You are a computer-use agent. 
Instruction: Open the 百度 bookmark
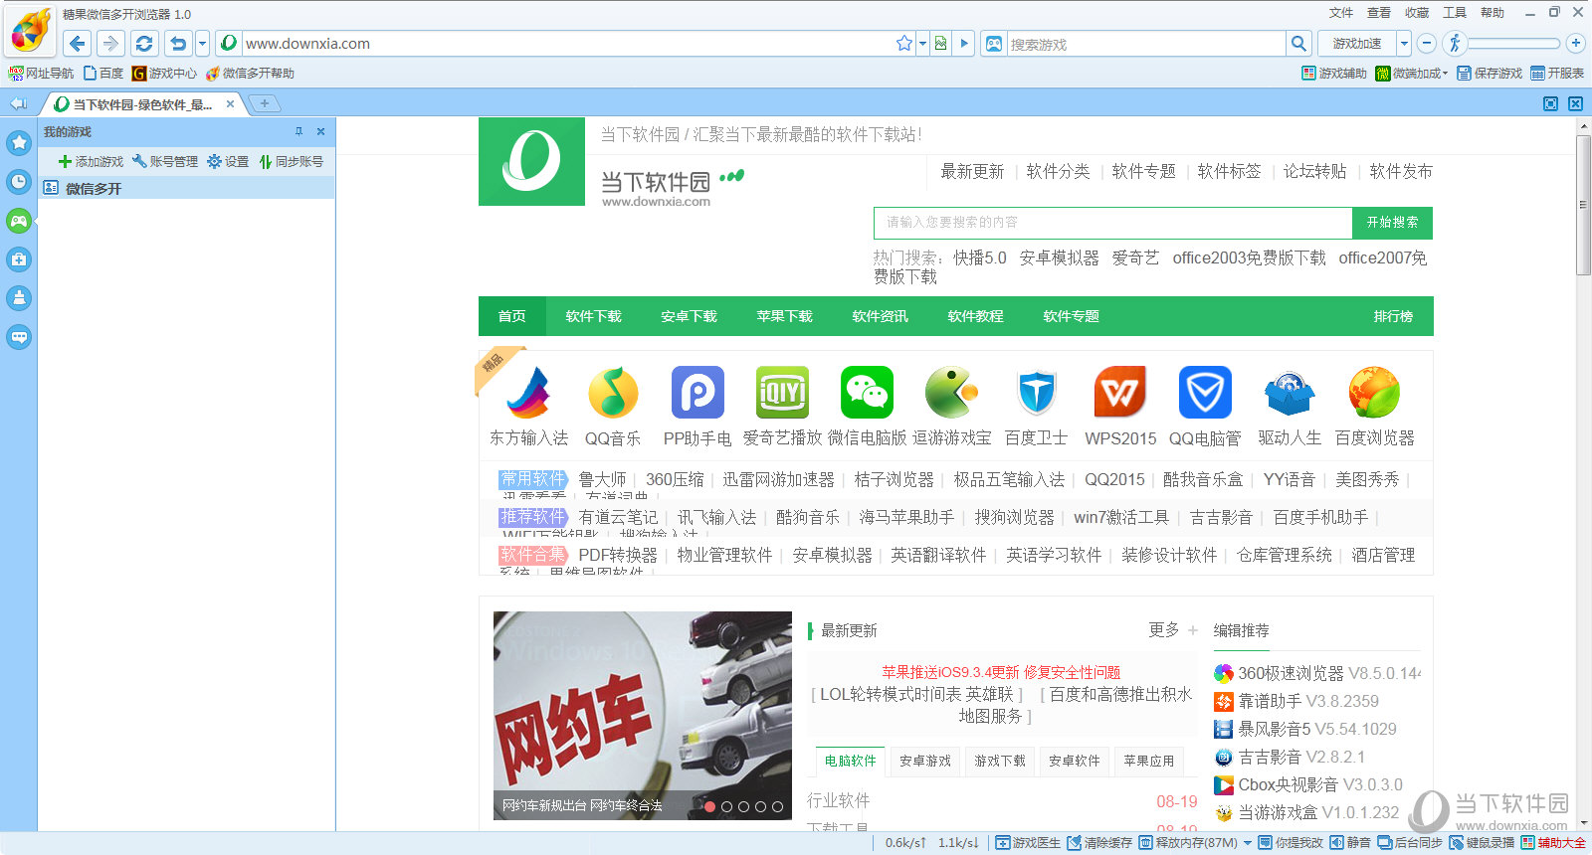(x=103, y=73)
